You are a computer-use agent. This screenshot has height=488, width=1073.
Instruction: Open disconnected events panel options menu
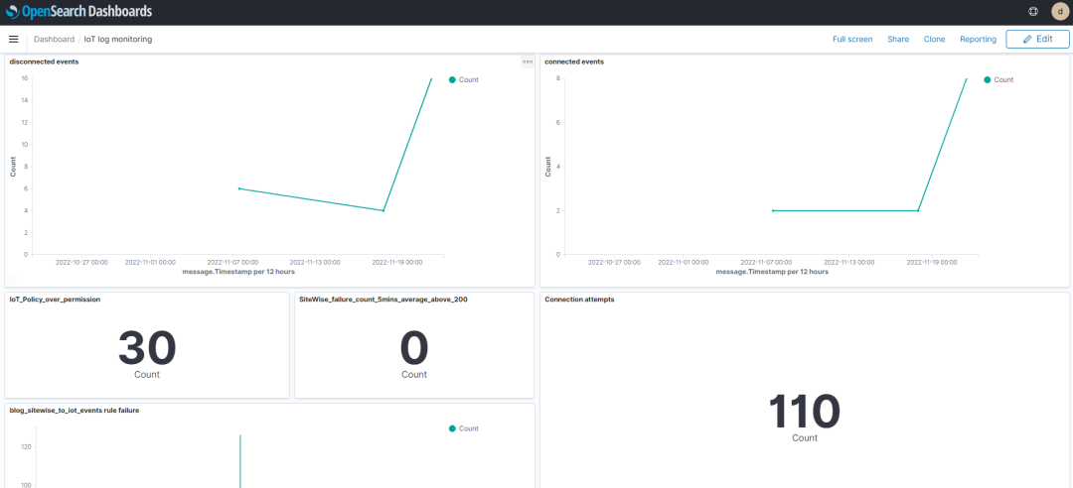coord(528,61)
